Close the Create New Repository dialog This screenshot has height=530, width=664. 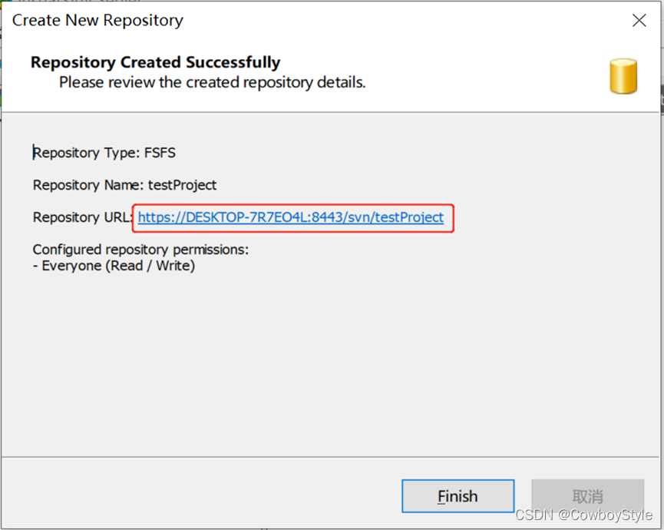(x=639, y=21)
